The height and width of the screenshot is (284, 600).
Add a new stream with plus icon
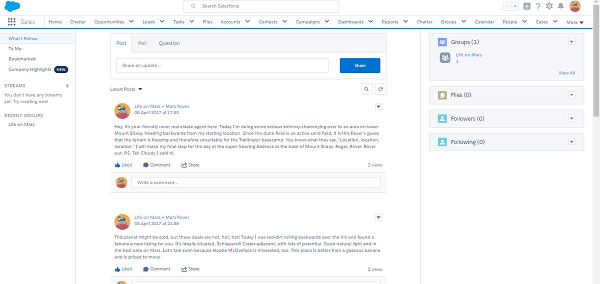67,85
